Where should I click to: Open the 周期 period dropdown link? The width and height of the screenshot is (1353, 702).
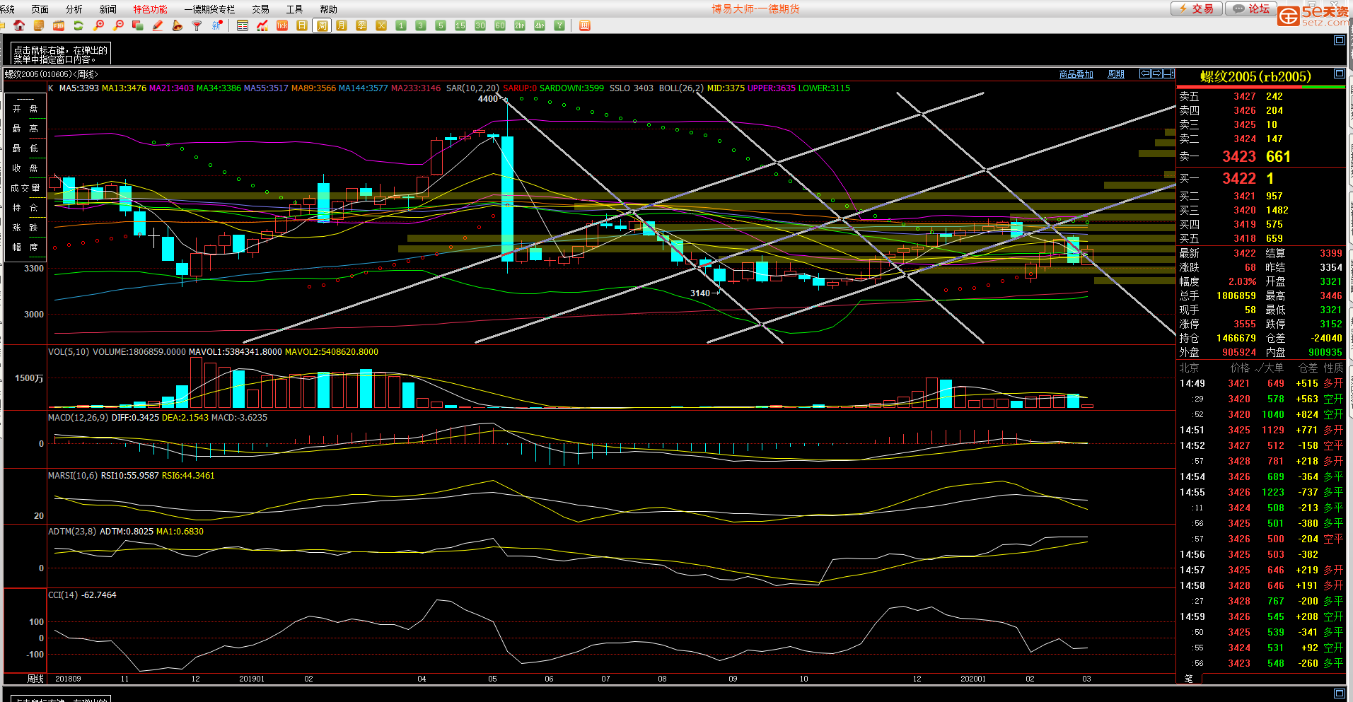click(1115, 74)
